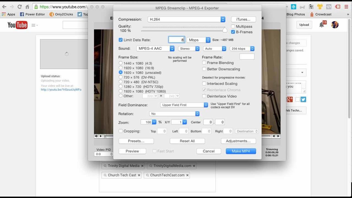Open Chrome's main hamburger menu
This screenshot has width=352, height=198.
[346, 7]
